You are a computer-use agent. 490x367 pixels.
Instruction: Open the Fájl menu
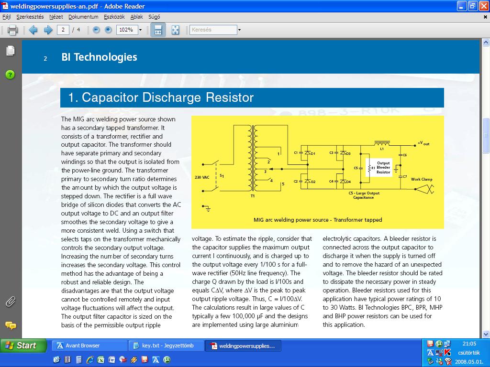pyautogui.click(x=7, y=17)
